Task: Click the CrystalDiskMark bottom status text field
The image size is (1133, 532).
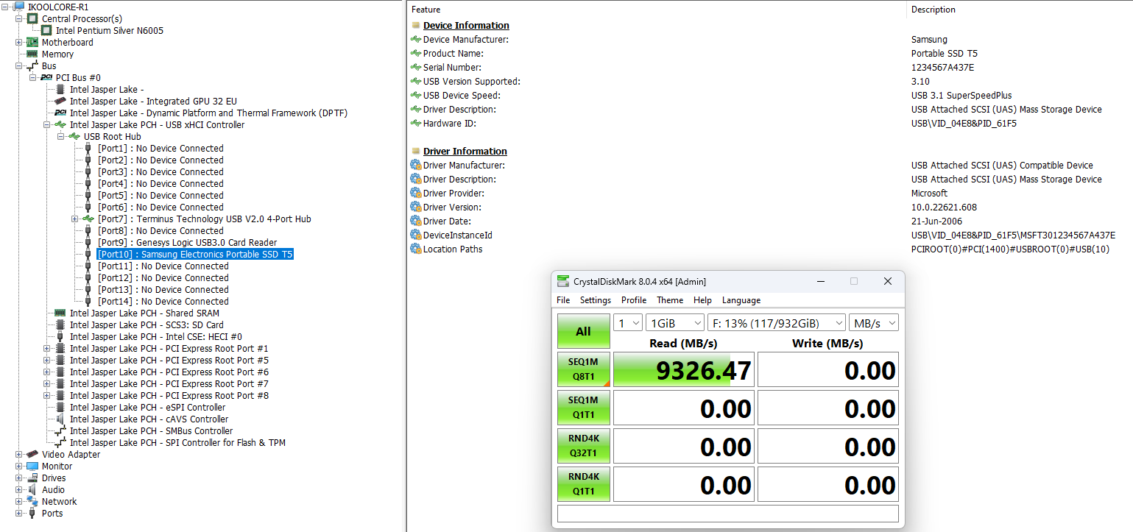Action: [x=728, y=513]
